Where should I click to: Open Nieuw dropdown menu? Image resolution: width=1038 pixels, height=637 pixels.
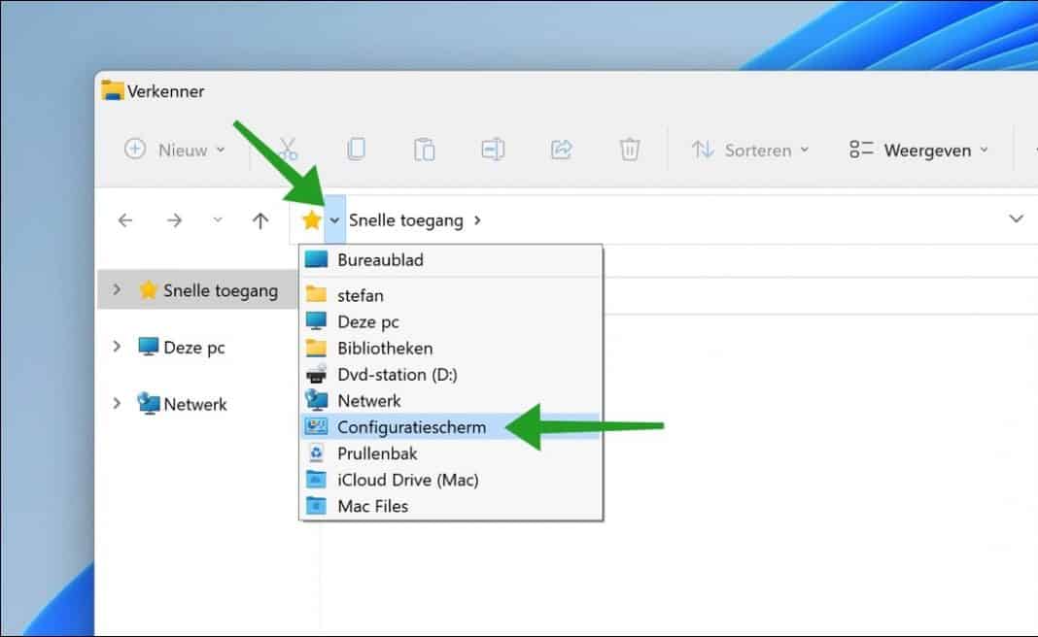175,151
